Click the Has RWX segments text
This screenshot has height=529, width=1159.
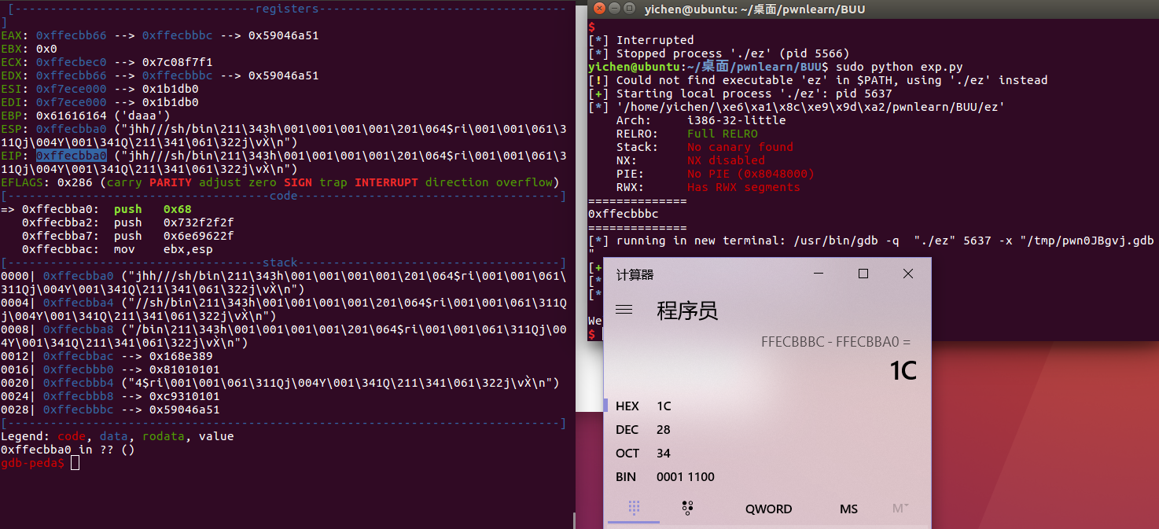pos(744,187)
